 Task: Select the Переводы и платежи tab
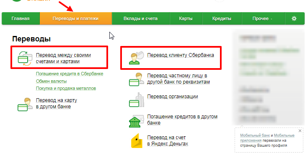(x=76, y=19)
